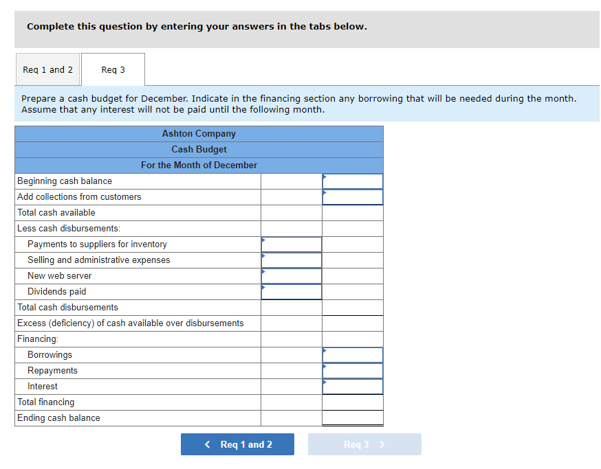
Task: Select Payments to suppliers for inventory field
Action: 292,244
